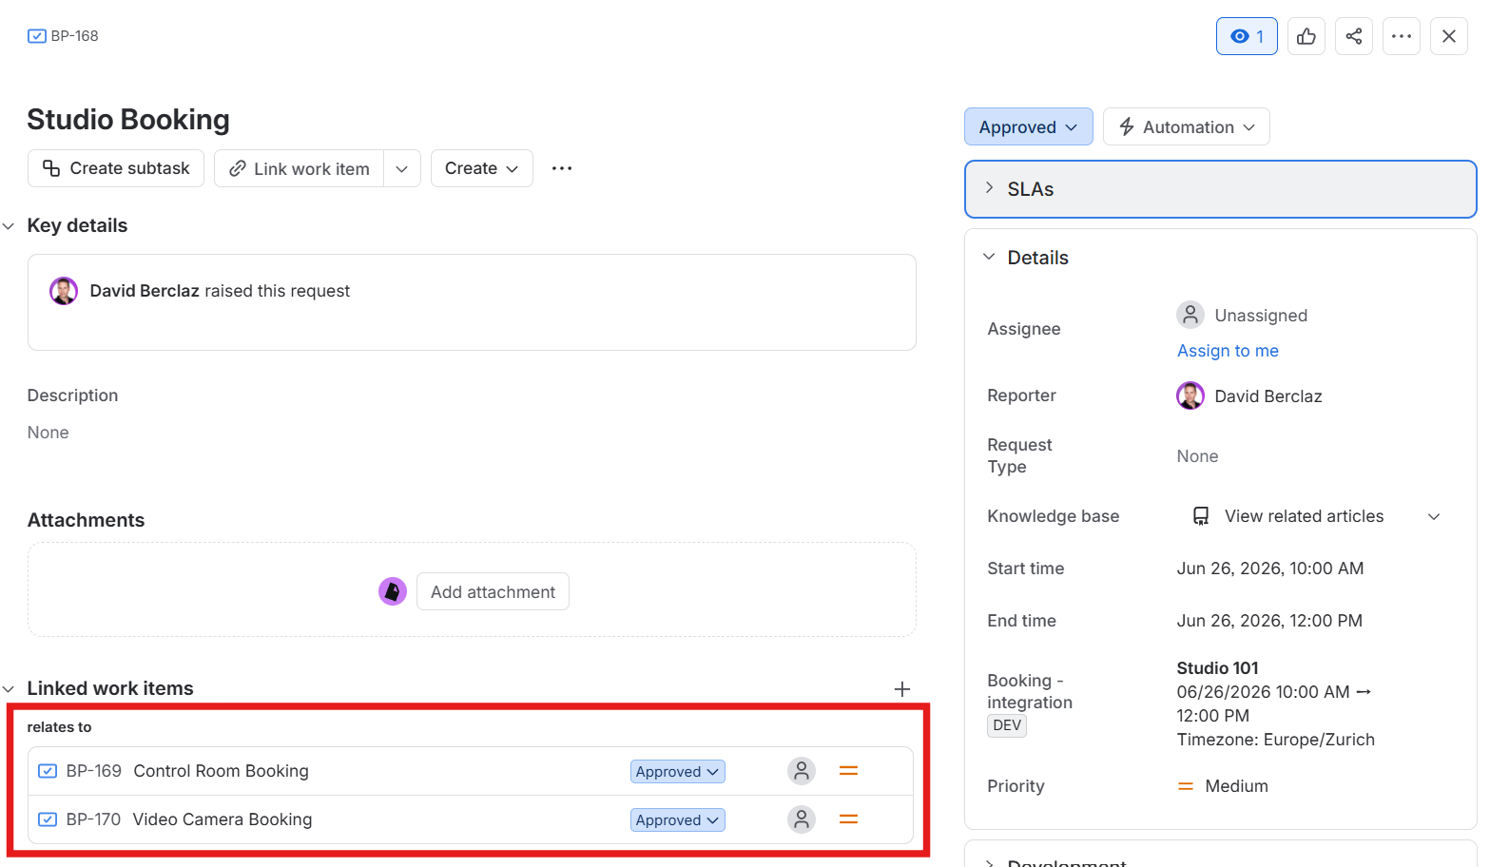Collapse the Linked work items section

(9, 689)
